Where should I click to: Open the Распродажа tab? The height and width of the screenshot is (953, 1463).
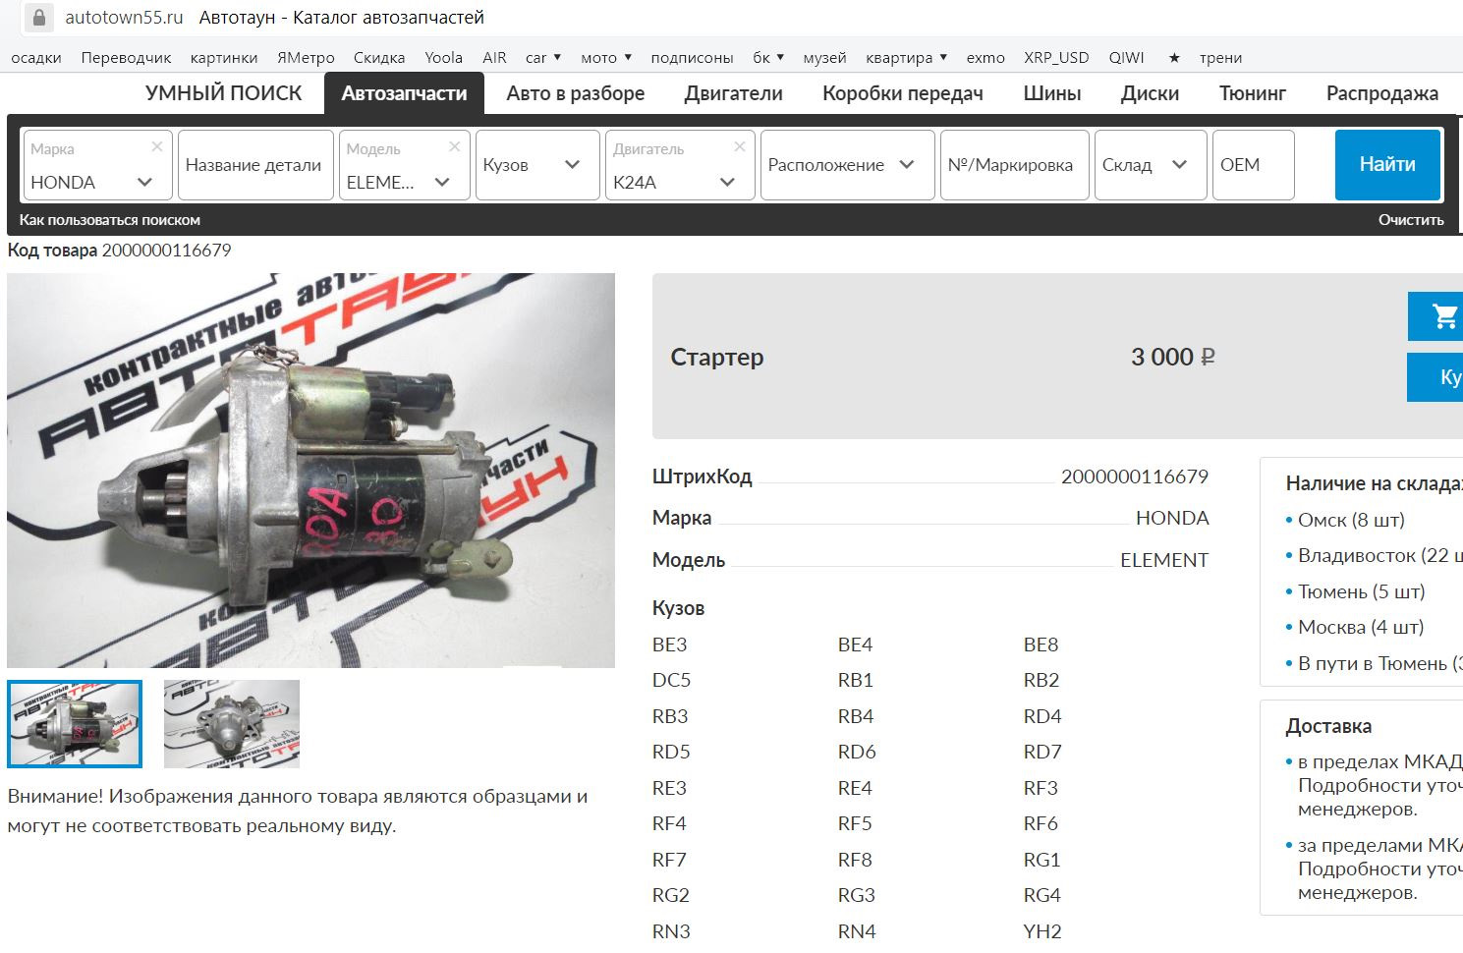pos(1382,93)
